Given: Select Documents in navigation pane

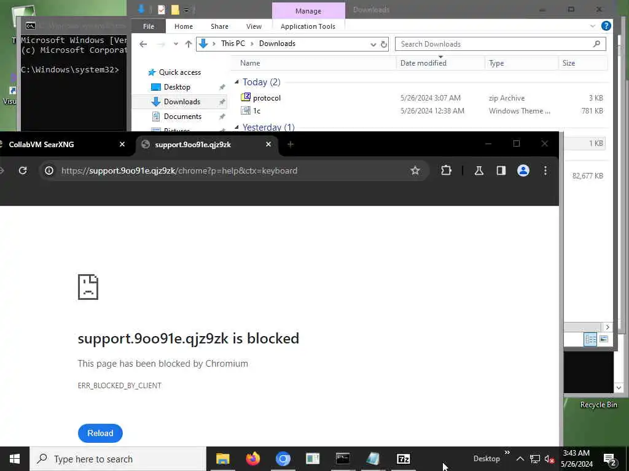Looking at the screenshot, I should tap(182, 117).
